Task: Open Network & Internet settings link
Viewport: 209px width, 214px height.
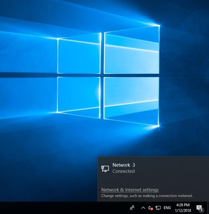Action: 130,190
